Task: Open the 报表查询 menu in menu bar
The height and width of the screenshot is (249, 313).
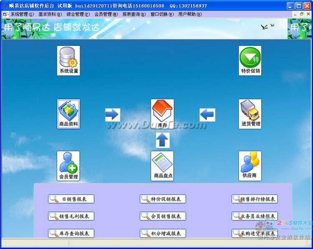Action: [134, 14]
